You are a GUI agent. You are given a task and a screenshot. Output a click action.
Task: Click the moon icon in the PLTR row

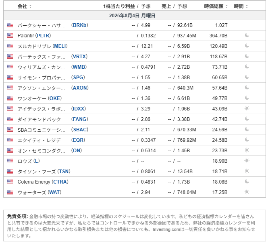(x=247, y=35)
